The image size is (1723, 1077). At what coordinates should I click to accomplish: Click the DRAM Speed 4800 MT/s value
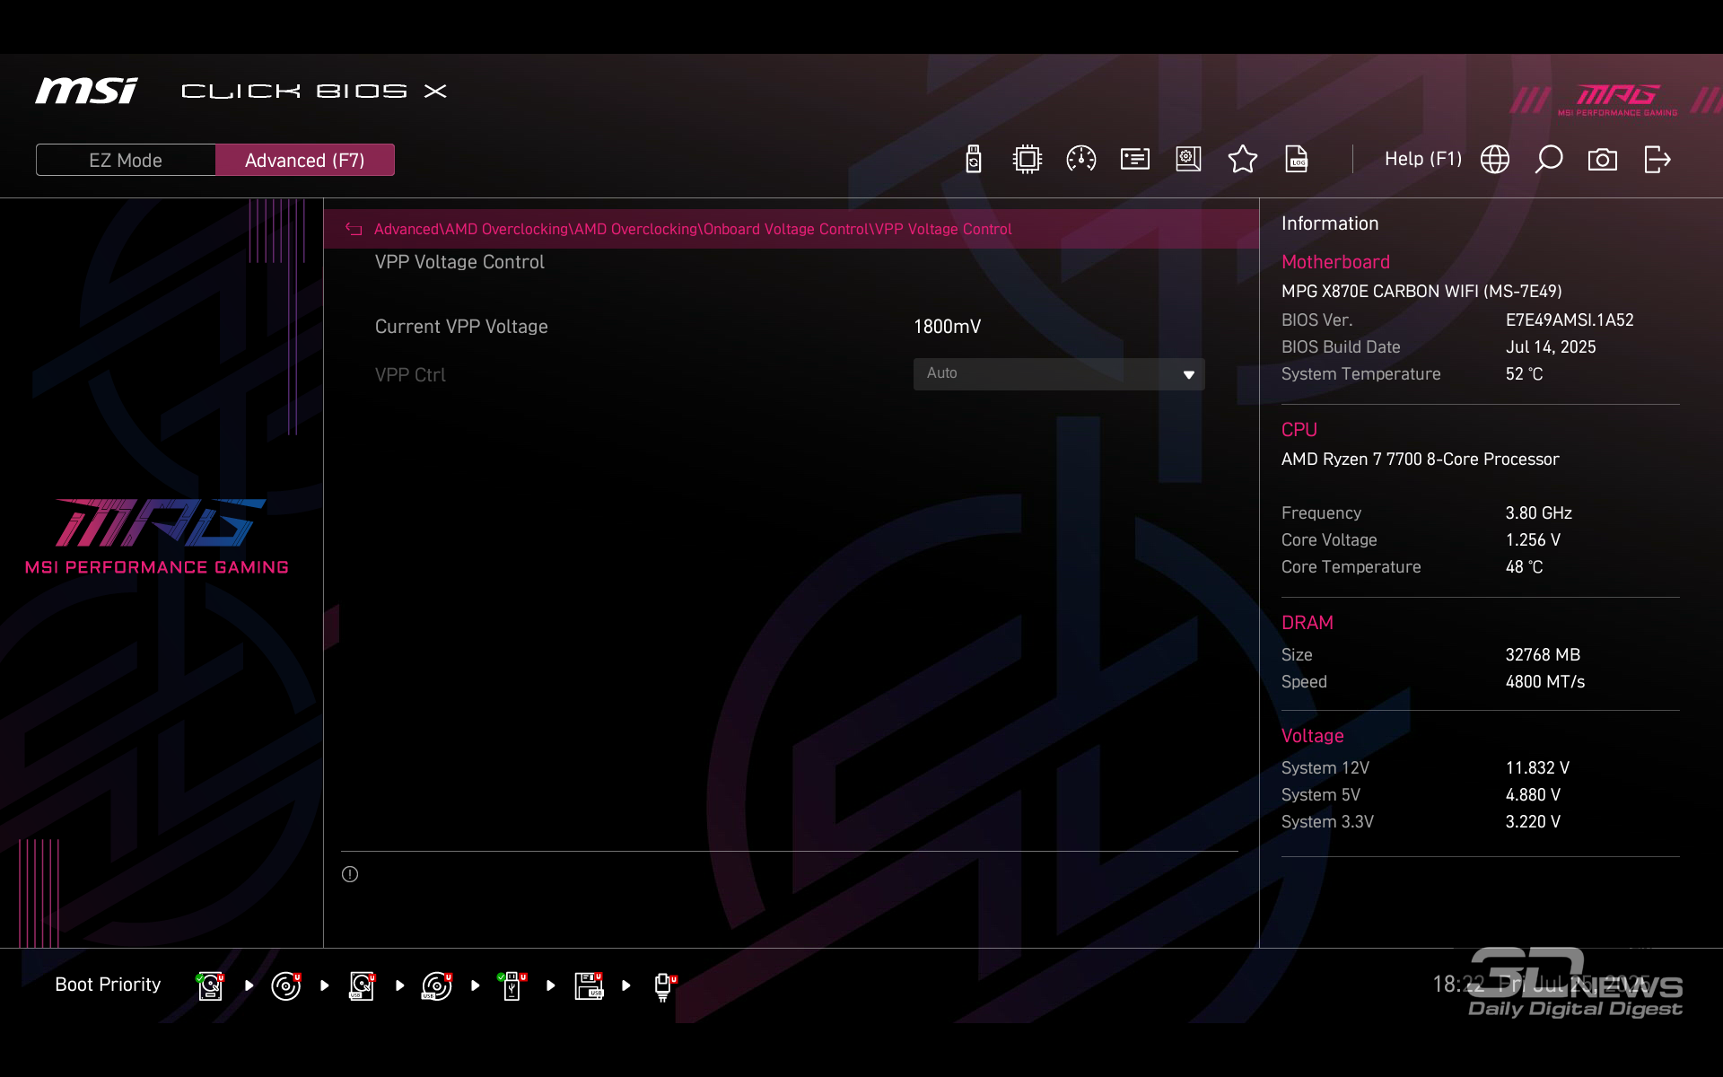pyautogui.click(x=1544, y=682)
